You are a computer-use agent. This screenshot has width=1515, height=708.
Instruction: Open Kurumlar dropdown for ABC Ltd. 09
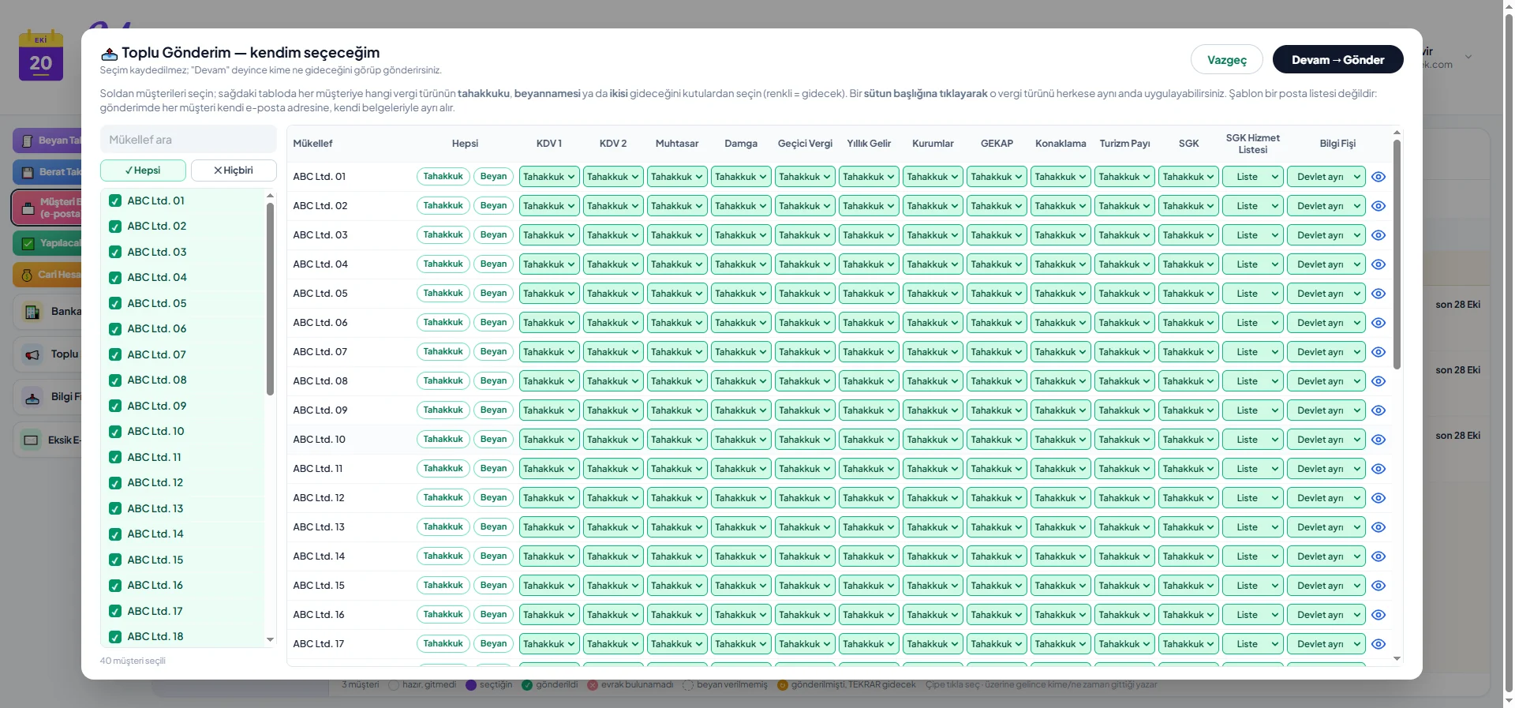point(933,410)
